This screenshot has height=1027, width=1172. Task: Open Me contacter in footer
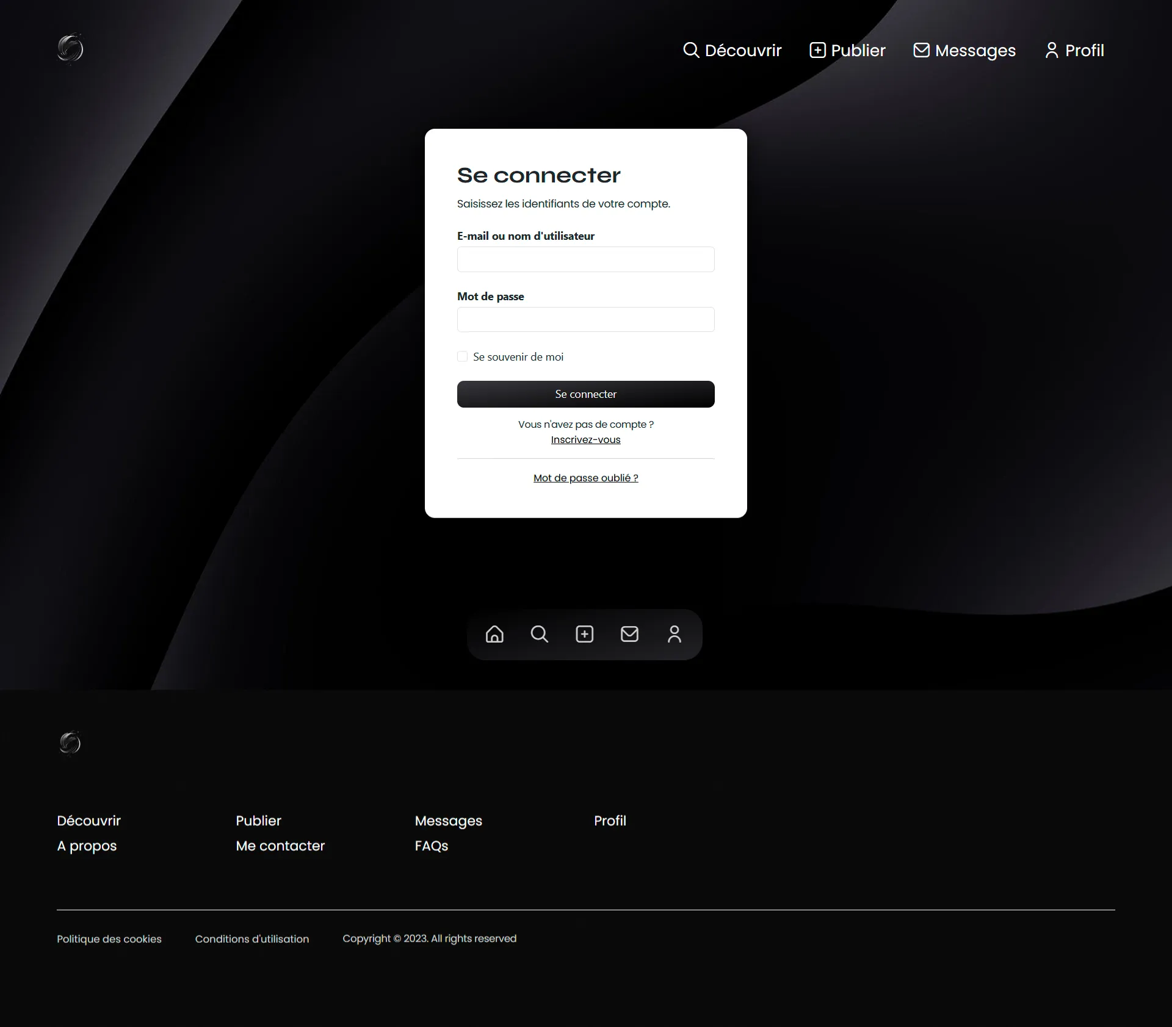280,846
